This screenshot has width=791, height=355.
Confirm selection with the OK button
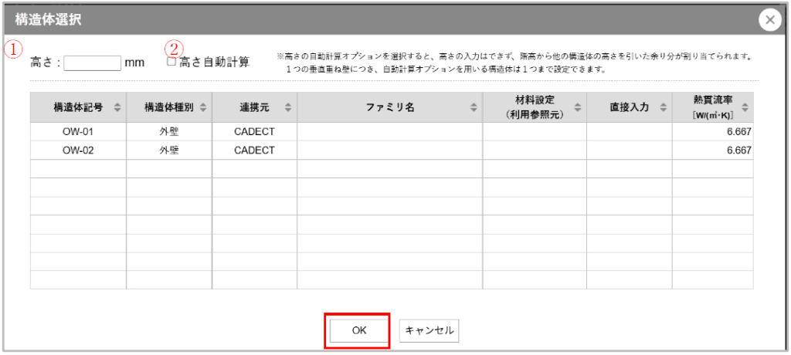358,330
